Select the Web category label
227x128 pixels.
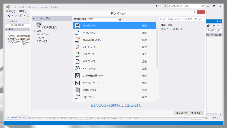[x=39, y=31]
